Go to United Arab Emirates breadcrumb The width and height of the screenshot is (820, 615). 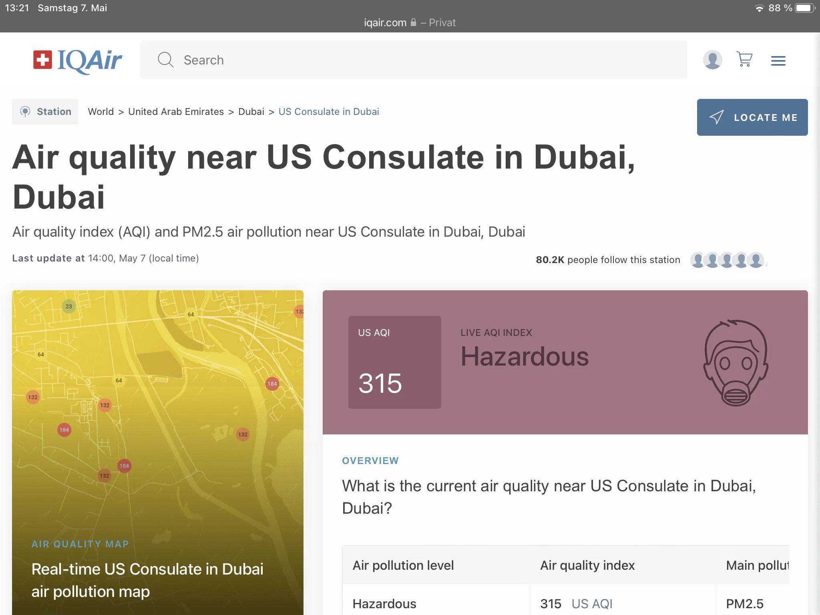click(176, 112)
